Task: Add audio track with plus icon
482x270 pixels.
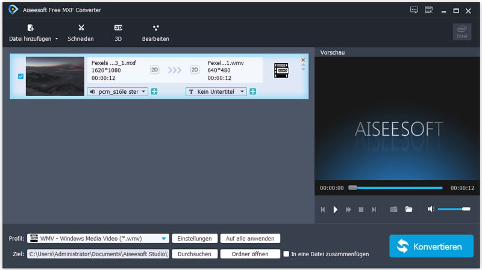Action: click(154, 92)
